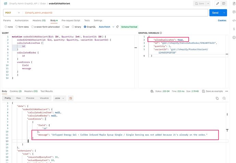Search the response with magnifier icon
The height and width of the screenshot is (163, 236).
pos(224,98)
